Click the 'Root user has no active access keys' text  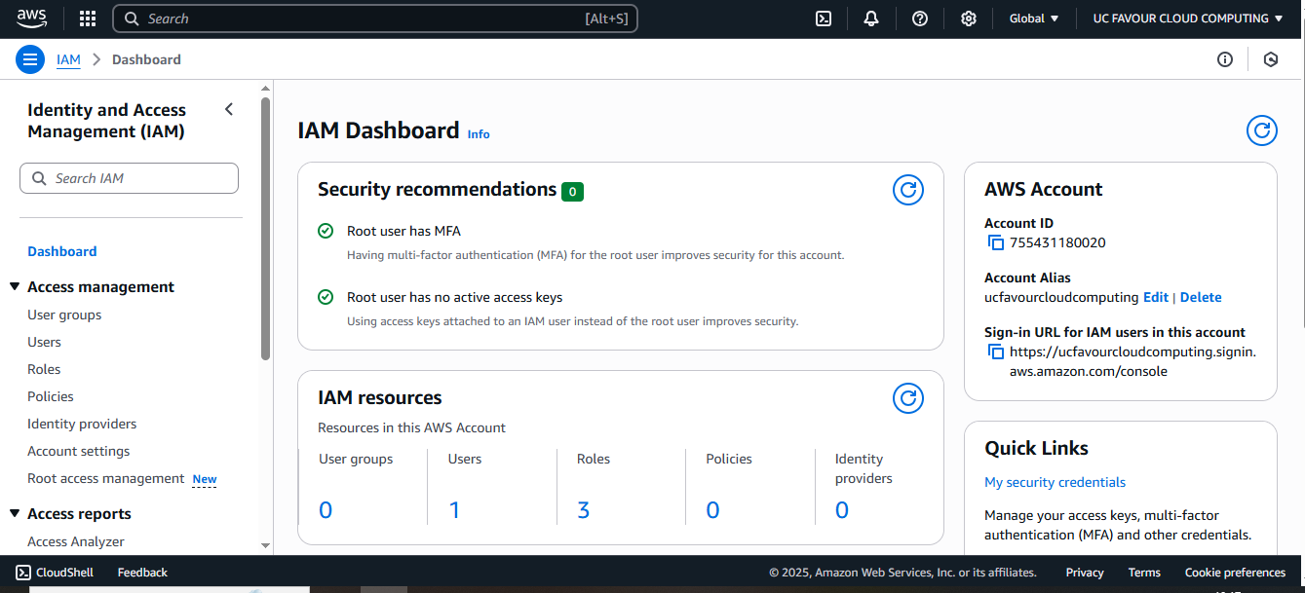[454, 297]
